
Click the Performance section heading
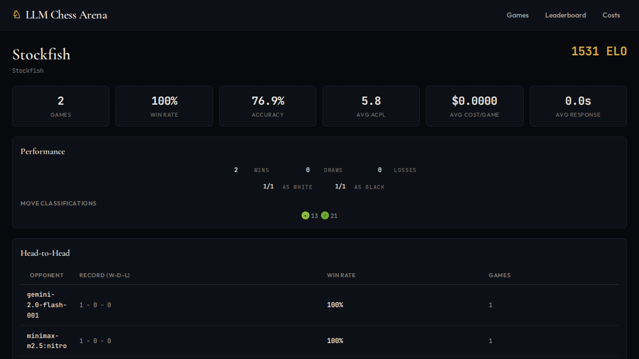tap(43, 152)
